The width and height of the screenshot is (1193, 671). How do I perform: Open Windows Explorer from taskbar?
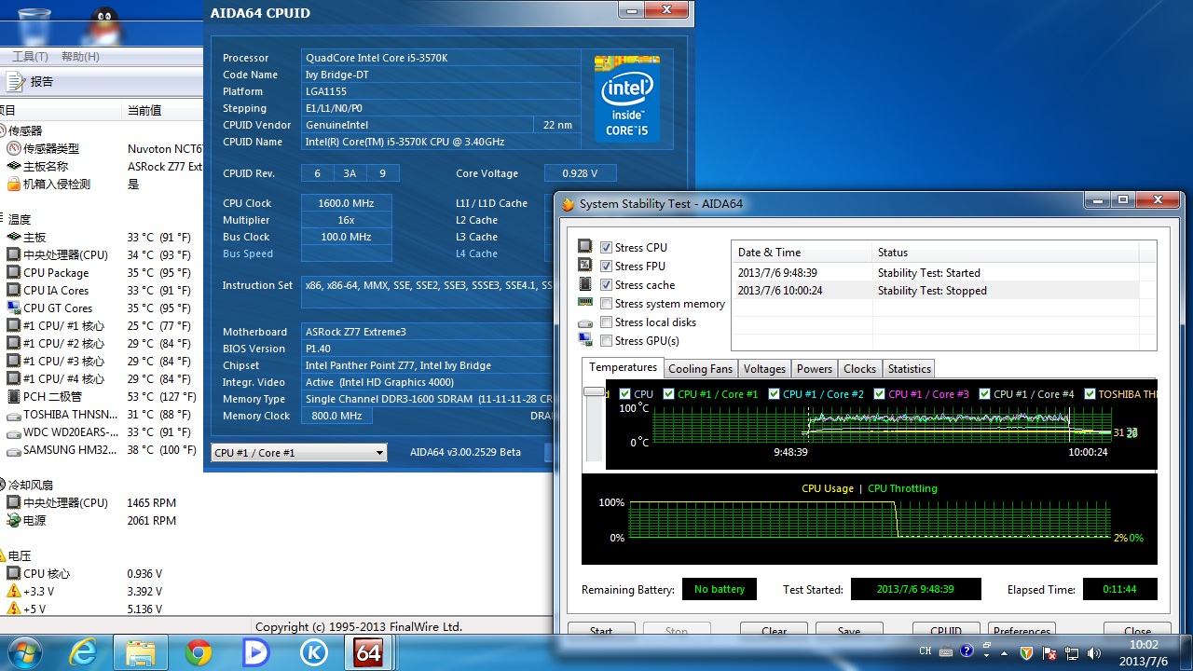(x=141, y=651)
